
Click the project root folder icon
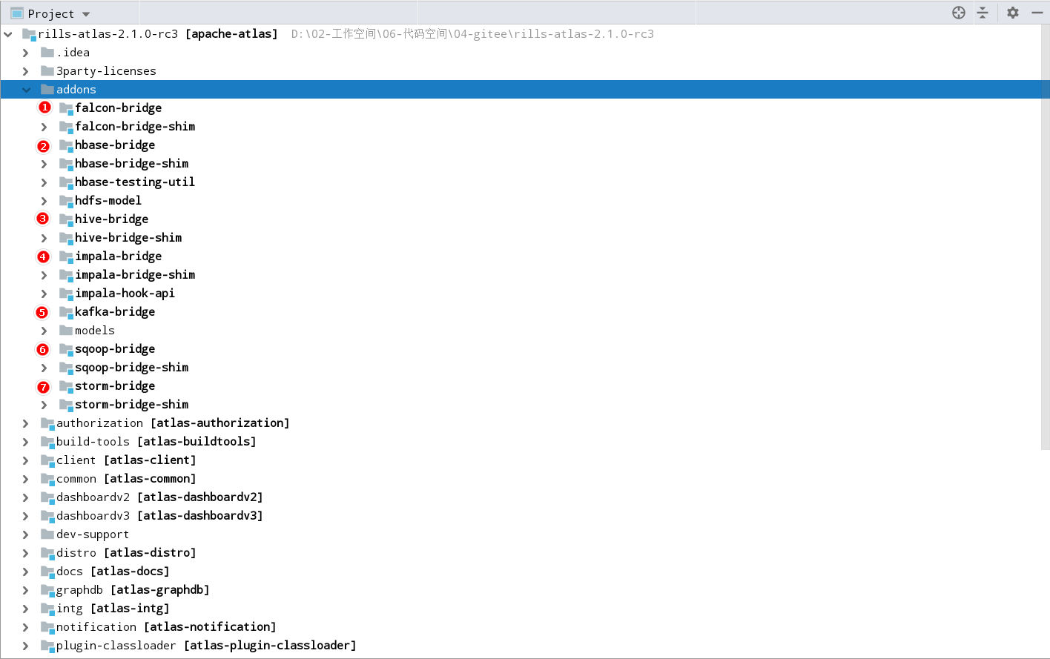coord(30,34)
